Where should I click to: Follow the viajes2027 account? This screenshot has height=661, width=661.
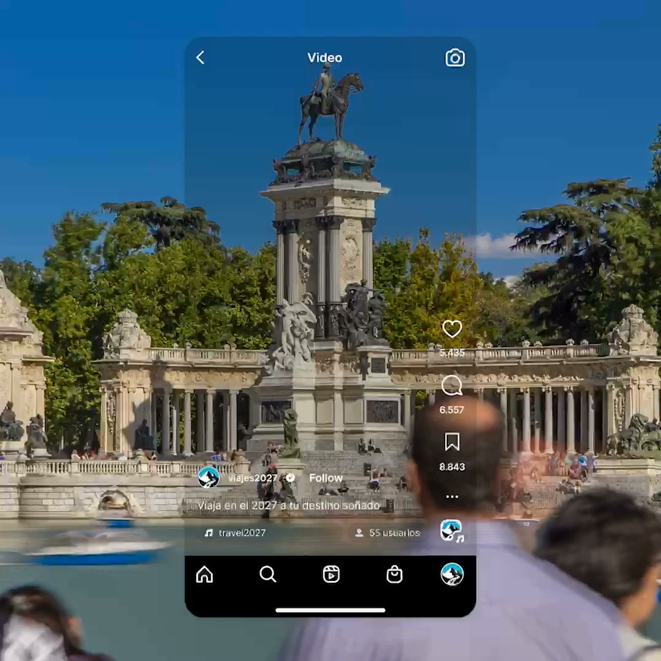[326, 478]
